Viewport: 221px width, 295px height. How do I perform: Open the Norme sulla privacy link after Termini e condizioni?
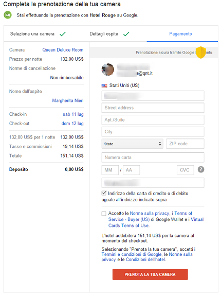(x=147, y=257)
